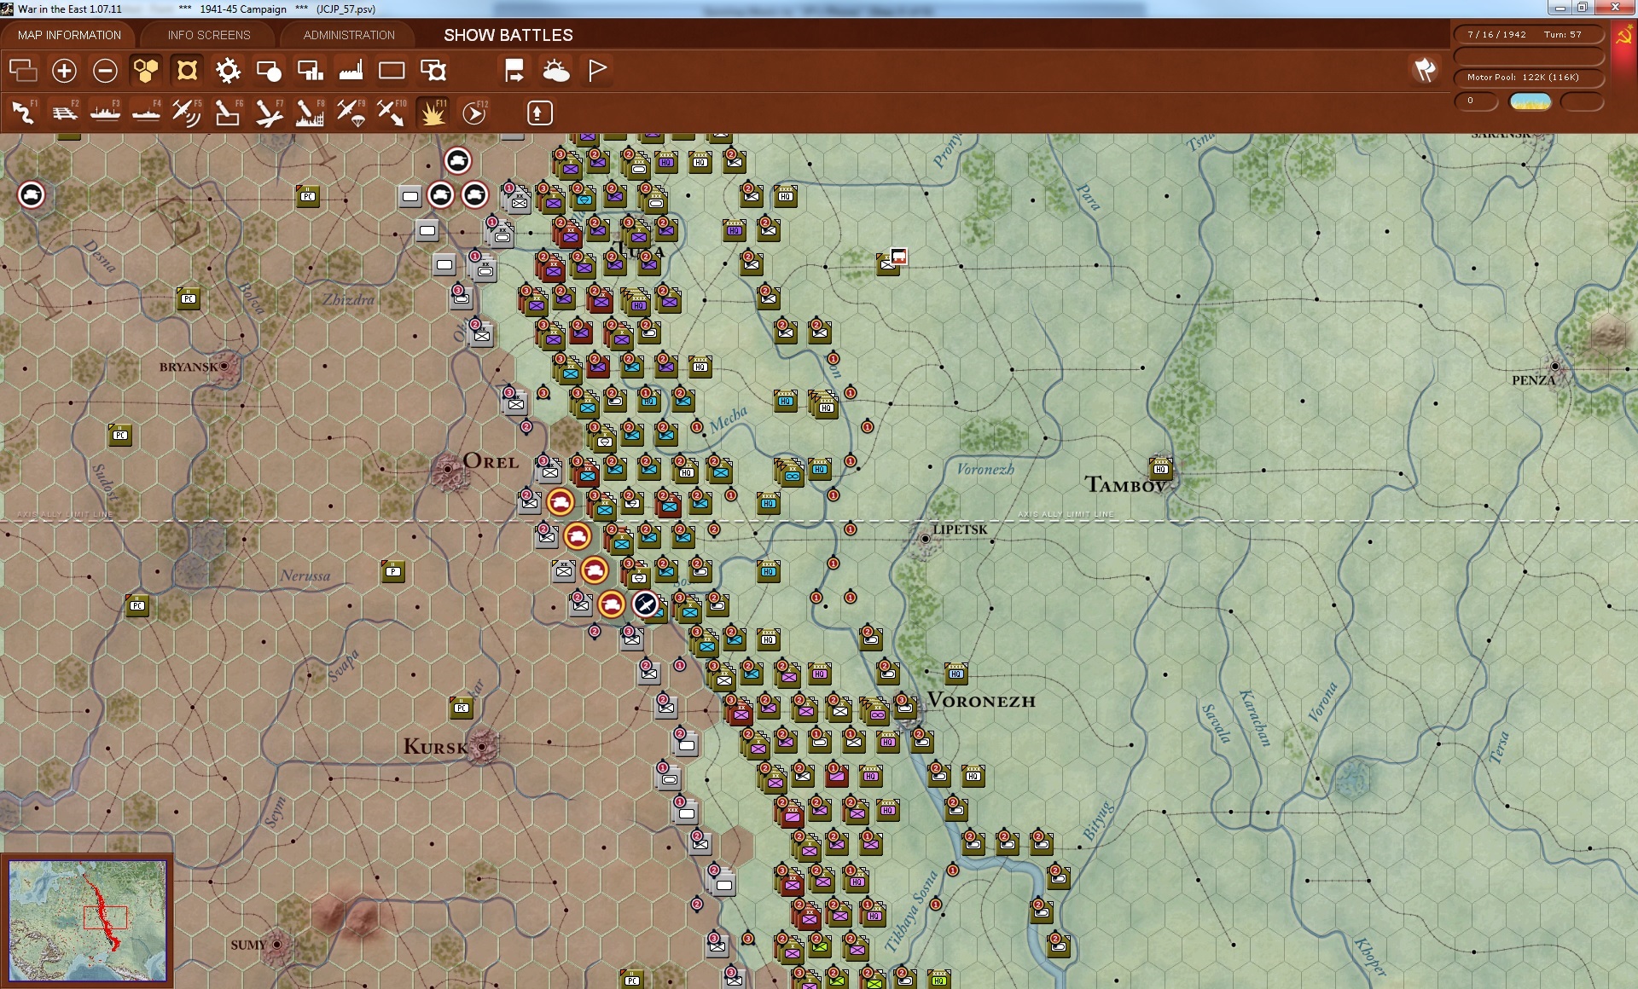Open the ADMINISTRATION tab

click(349, 35)
